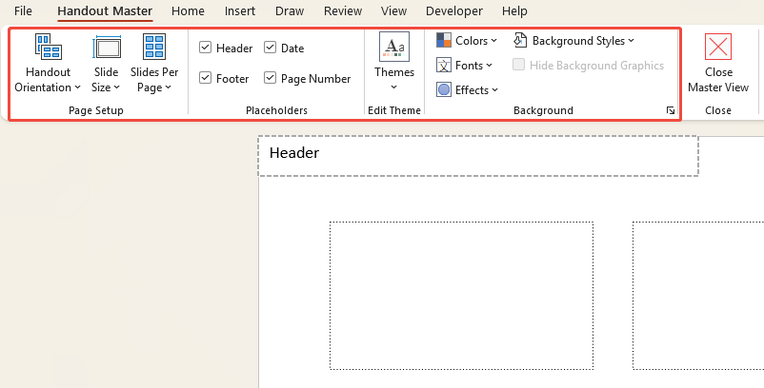764x388 pixels.
Task: Click the Effects circle icon
Action: 444,90
